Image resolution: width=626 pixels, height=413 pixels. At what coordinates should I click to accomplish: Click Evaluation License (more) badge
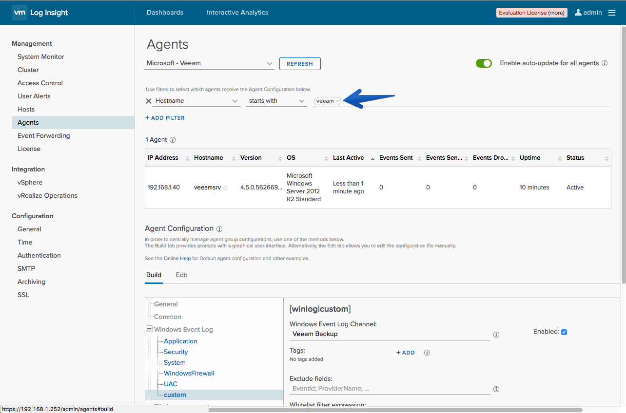[531, 13]
